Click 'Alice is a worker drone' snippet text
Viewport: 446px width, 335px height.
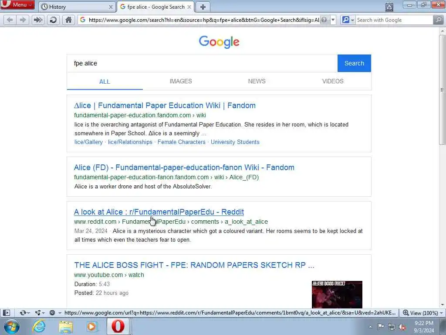click(143, 186)
